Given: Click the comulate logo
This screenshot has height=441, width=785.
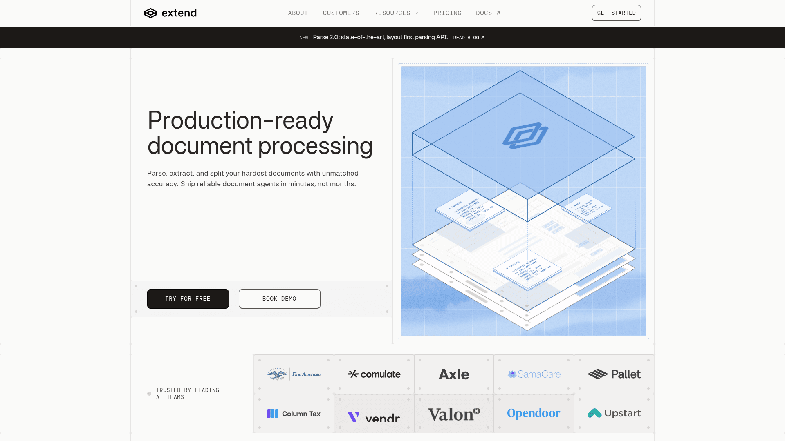Looking at the screenshot, I should point(374,374).
